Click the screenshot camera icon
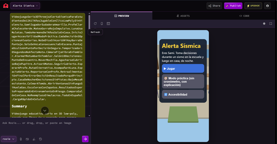The height and width of the screenshot is (144, 277). (27, 139)
